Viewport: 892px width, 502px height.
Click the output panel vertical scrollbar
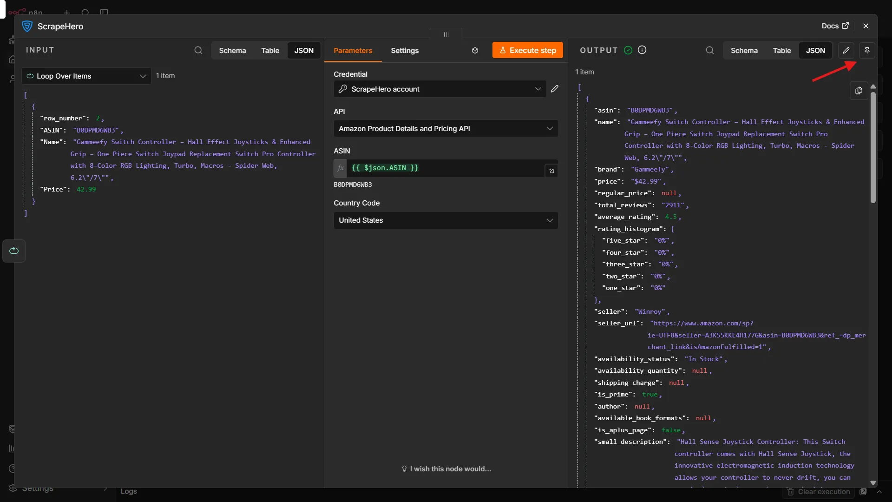(873, 148)
